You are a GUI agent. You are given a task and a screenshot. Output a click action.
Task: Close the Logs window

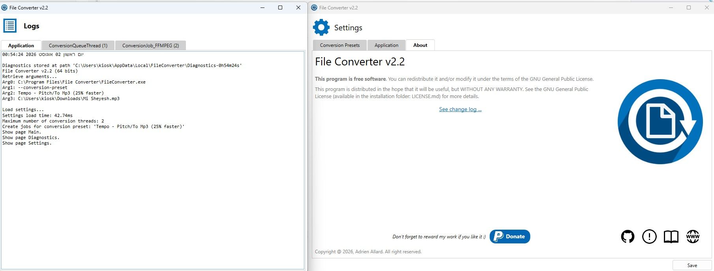click(298, 7)
